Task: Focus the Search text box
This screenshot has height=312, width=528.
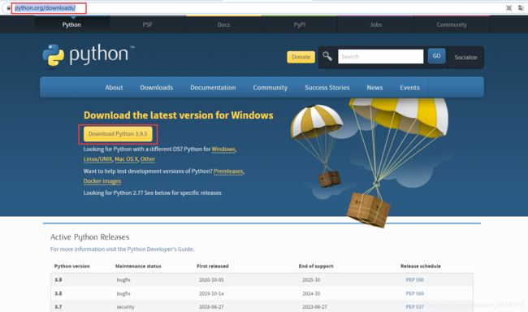Action: pos(380,56)
